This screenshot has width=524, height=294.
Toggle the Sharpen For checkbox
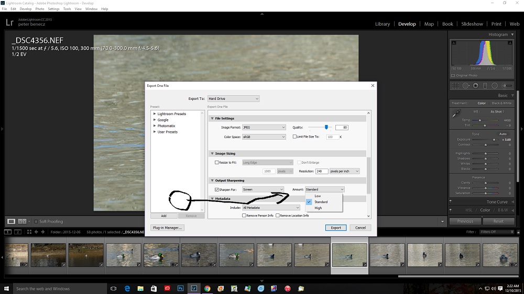217,189
